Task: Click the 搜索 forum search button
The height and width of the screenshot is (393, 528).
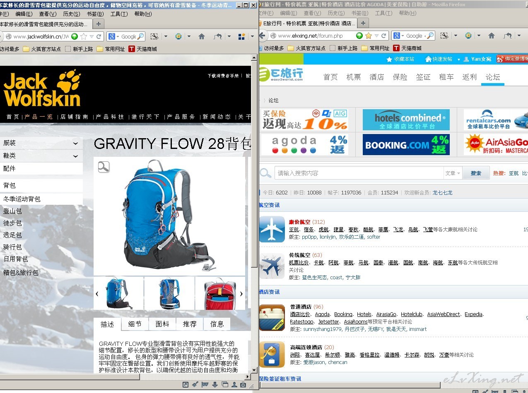Action: point(476,173)
